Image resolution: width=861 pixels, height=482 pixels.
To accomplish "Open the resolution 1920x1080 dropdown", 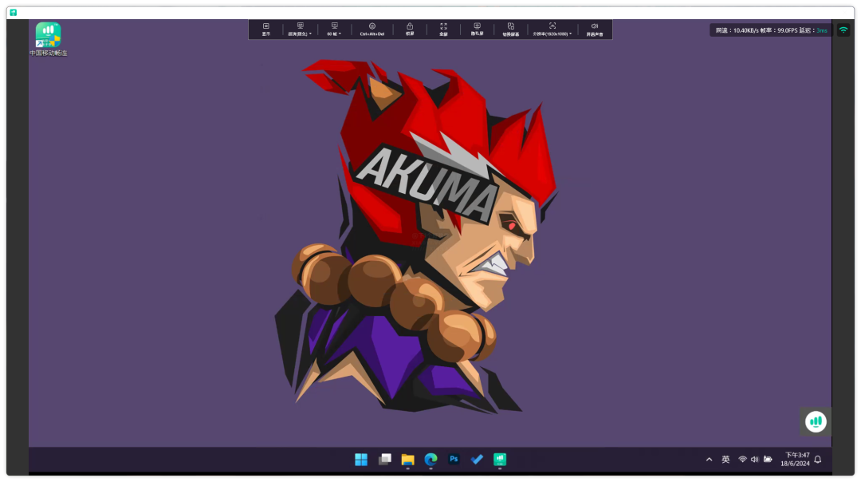I will click(x=552, y=30).
